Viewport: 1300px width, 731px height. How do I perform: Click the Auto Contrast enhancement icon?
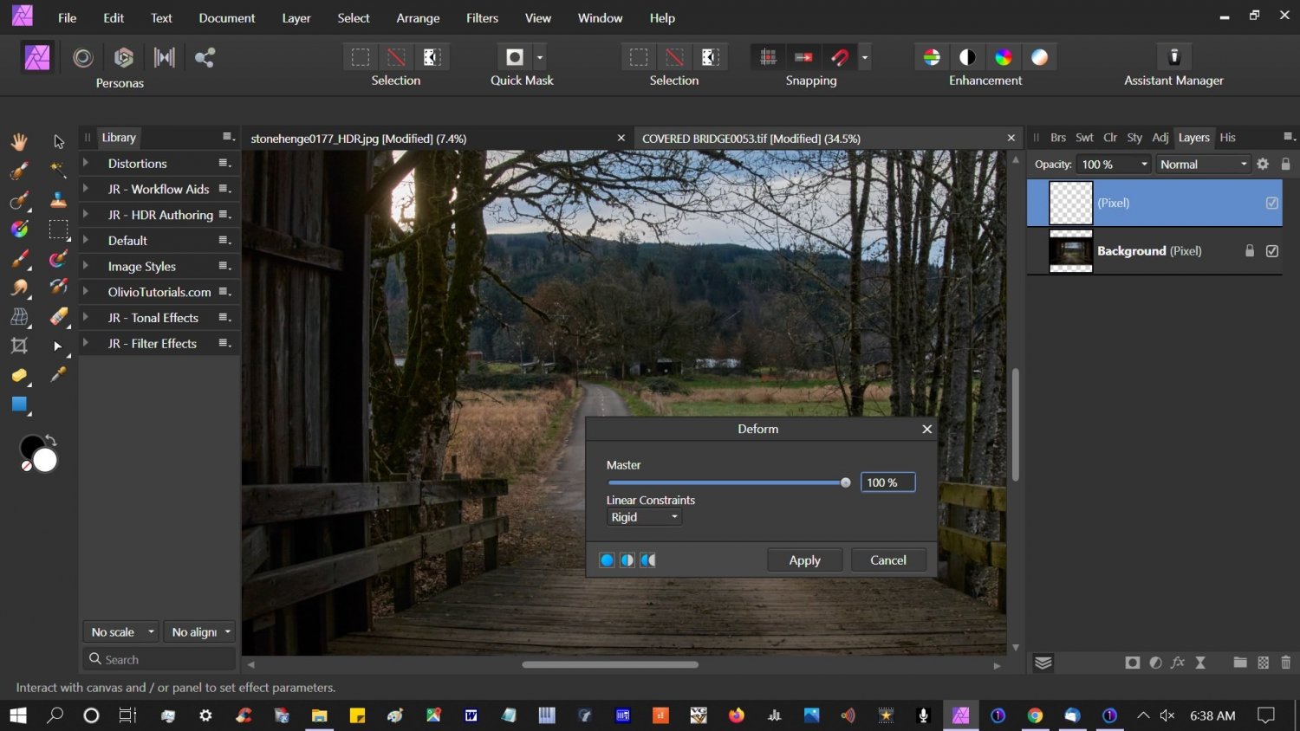pyautogui.click(x=967, y=57)
